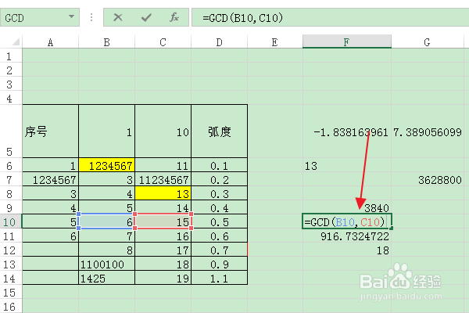Select column C header
This screenshot has width=469, height=313.
point(163,42)
